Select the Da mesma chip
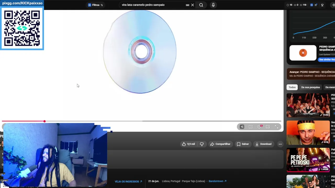The image size is (335, 188). [x=330, y=87]
